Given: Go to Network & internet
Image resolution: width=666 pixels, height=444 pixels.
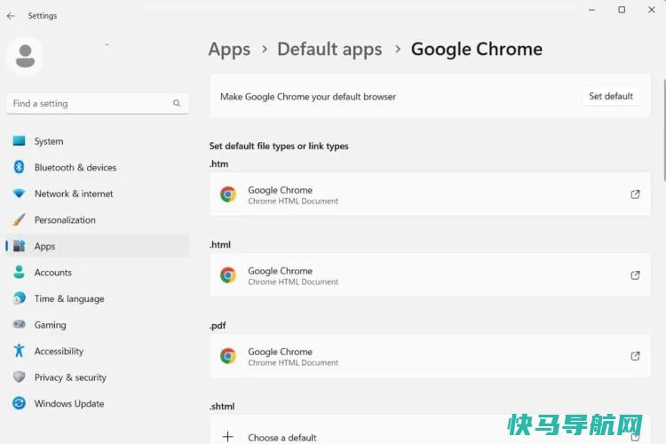Looking at the screenshot, I should [x=98, y=194].
